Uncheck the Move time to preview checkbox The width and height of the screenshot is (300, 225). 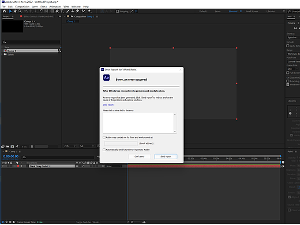point(288,85)
